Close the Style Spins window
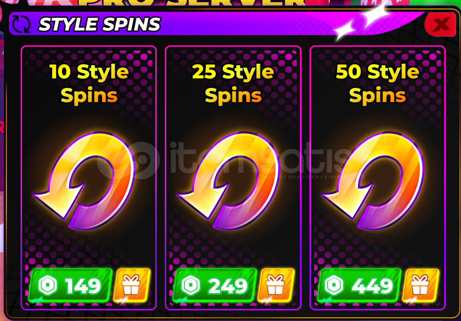Viewport: 461px width, 321px height. (x=440, y=24)
